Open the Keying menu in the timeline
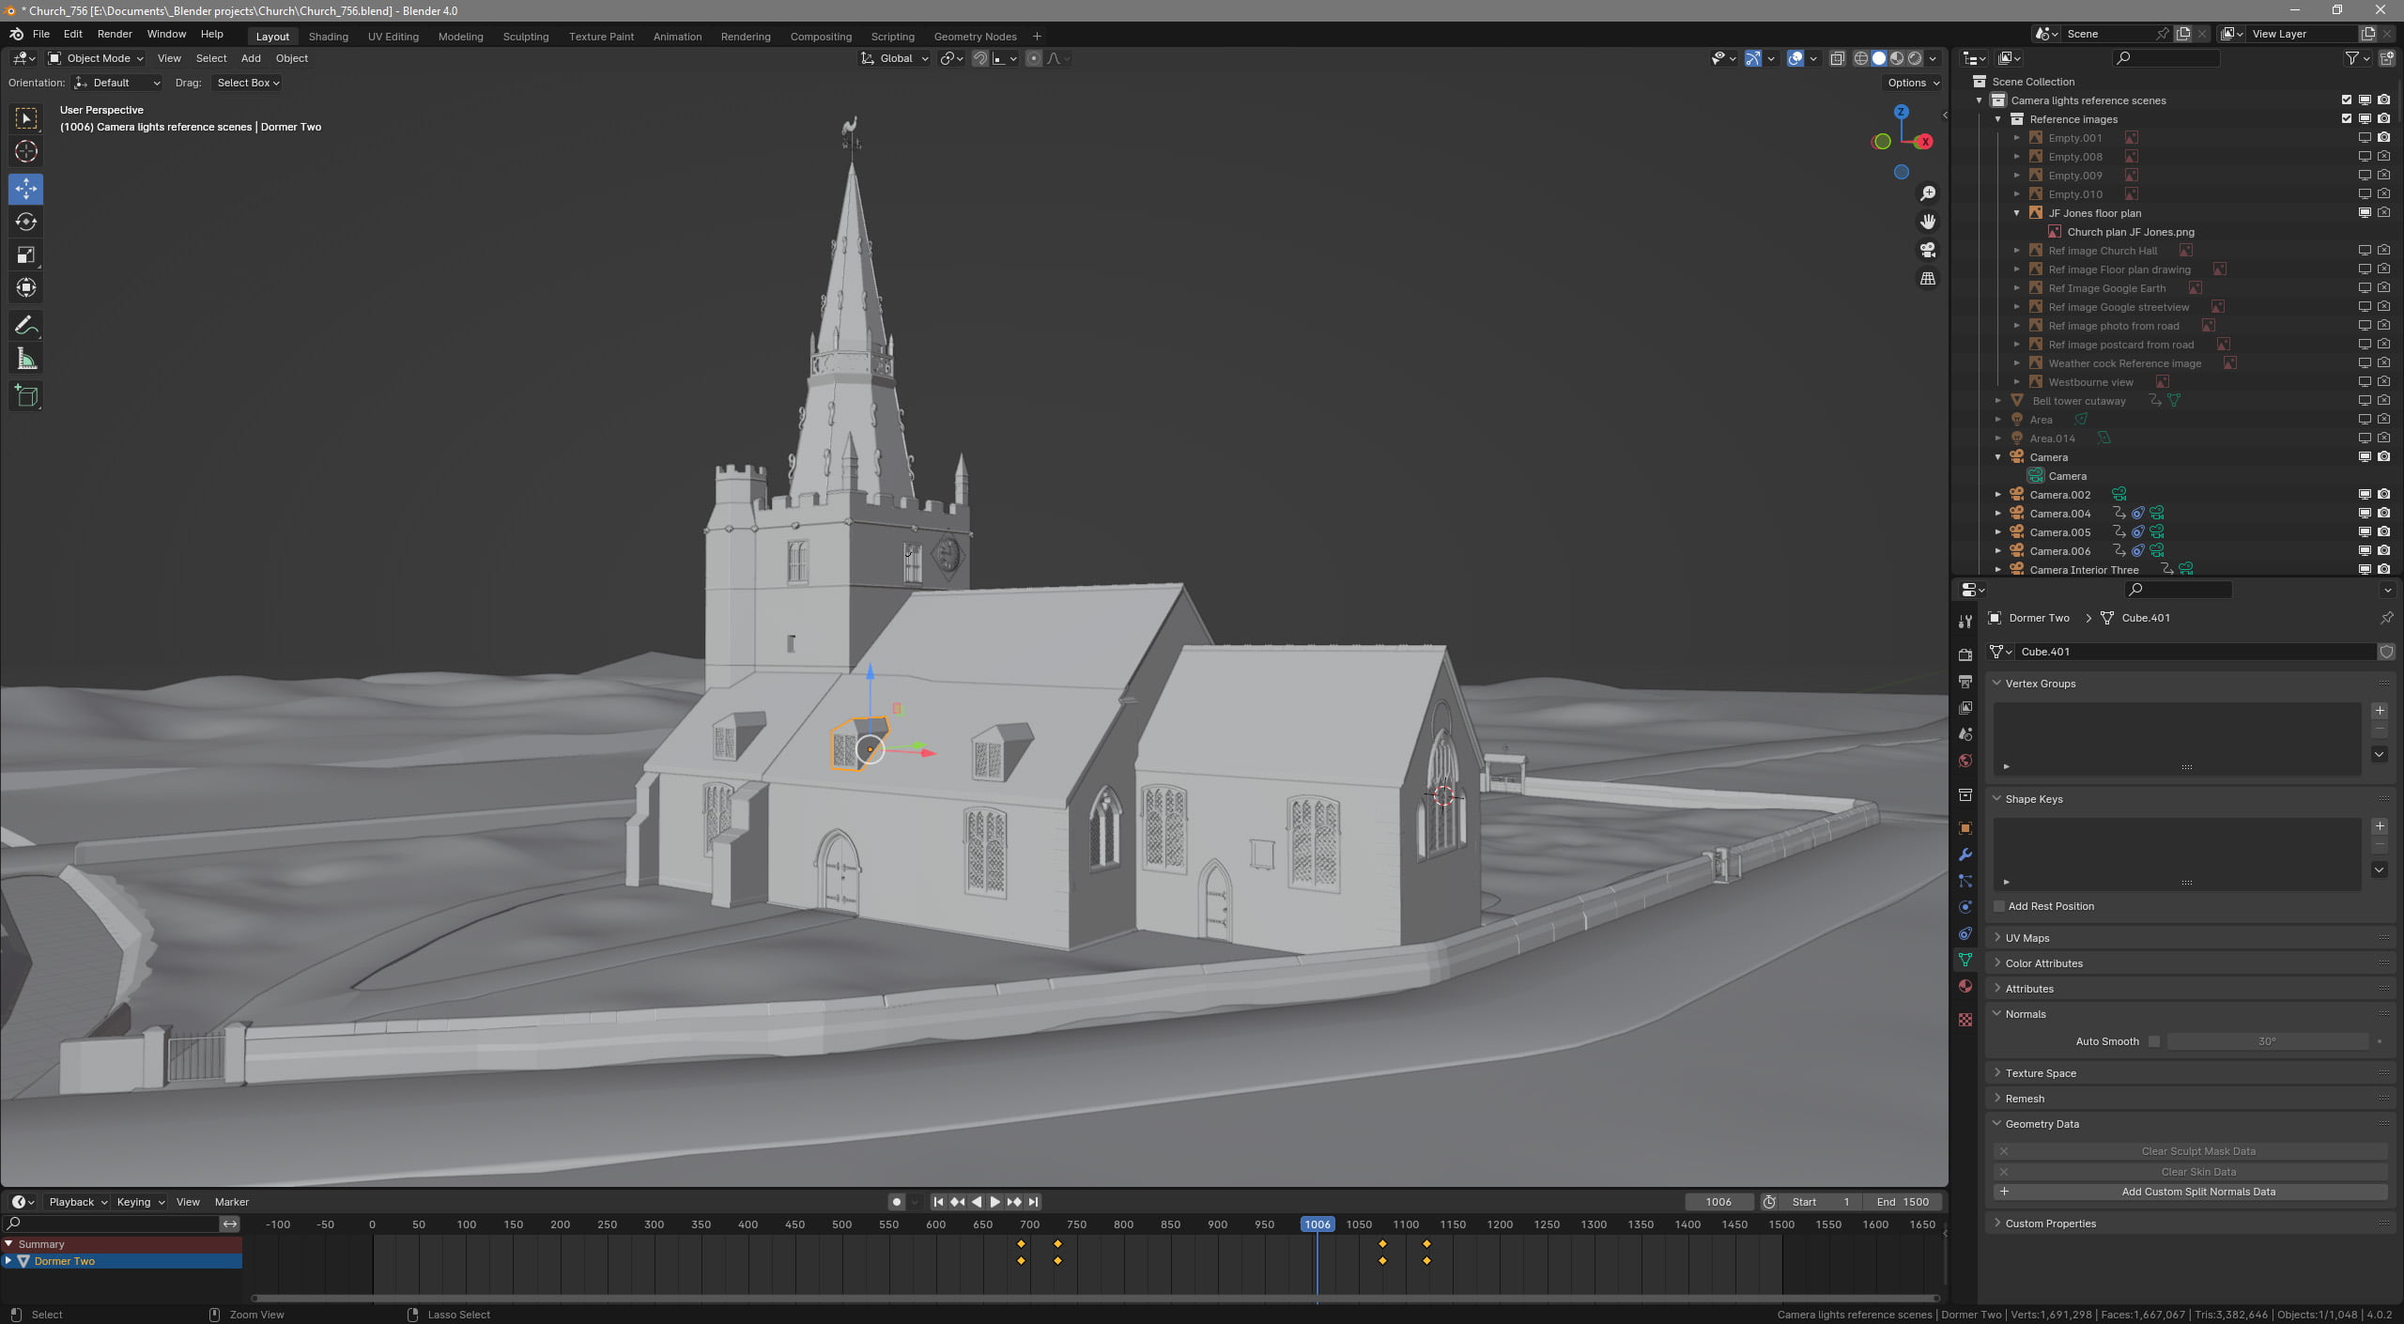 [139, 1202]
